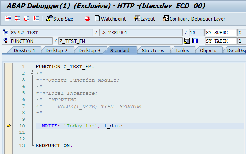Click the SY-SUBRC field

pos(221,33)
